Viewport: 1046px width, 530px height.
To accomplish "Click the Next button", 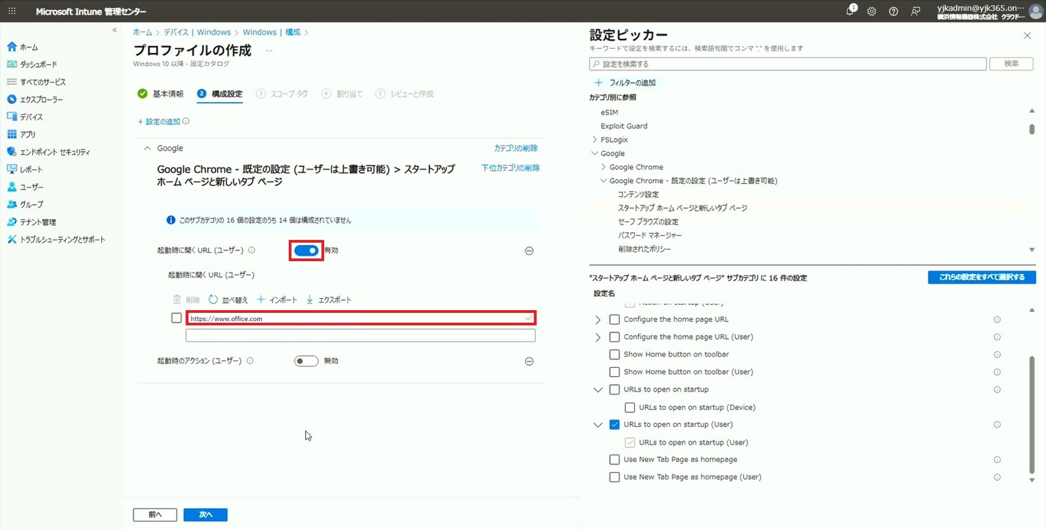I will click(205, 515).
